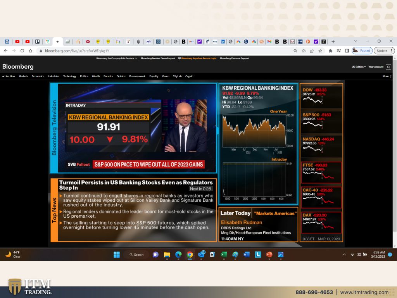The height and width of the screenshot is (298, 397).
Task: Open the media control icon in Chrome toolbar
Action: tap(339, 51)
